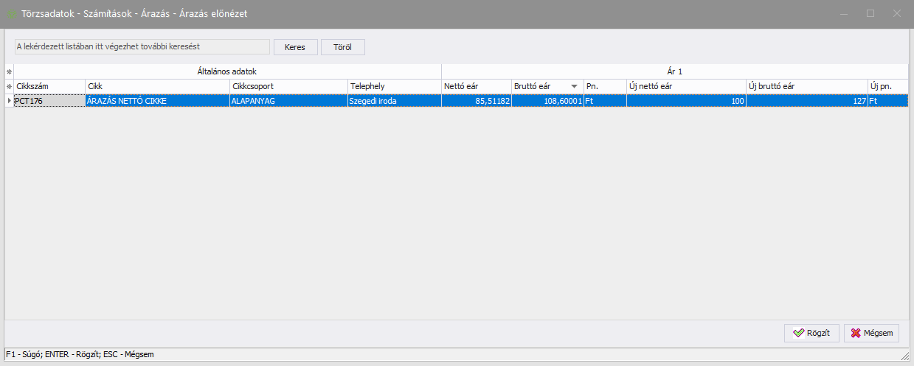Click into the list search text field
This screenshot has width=914, height=366.
(x=142, y=46)
